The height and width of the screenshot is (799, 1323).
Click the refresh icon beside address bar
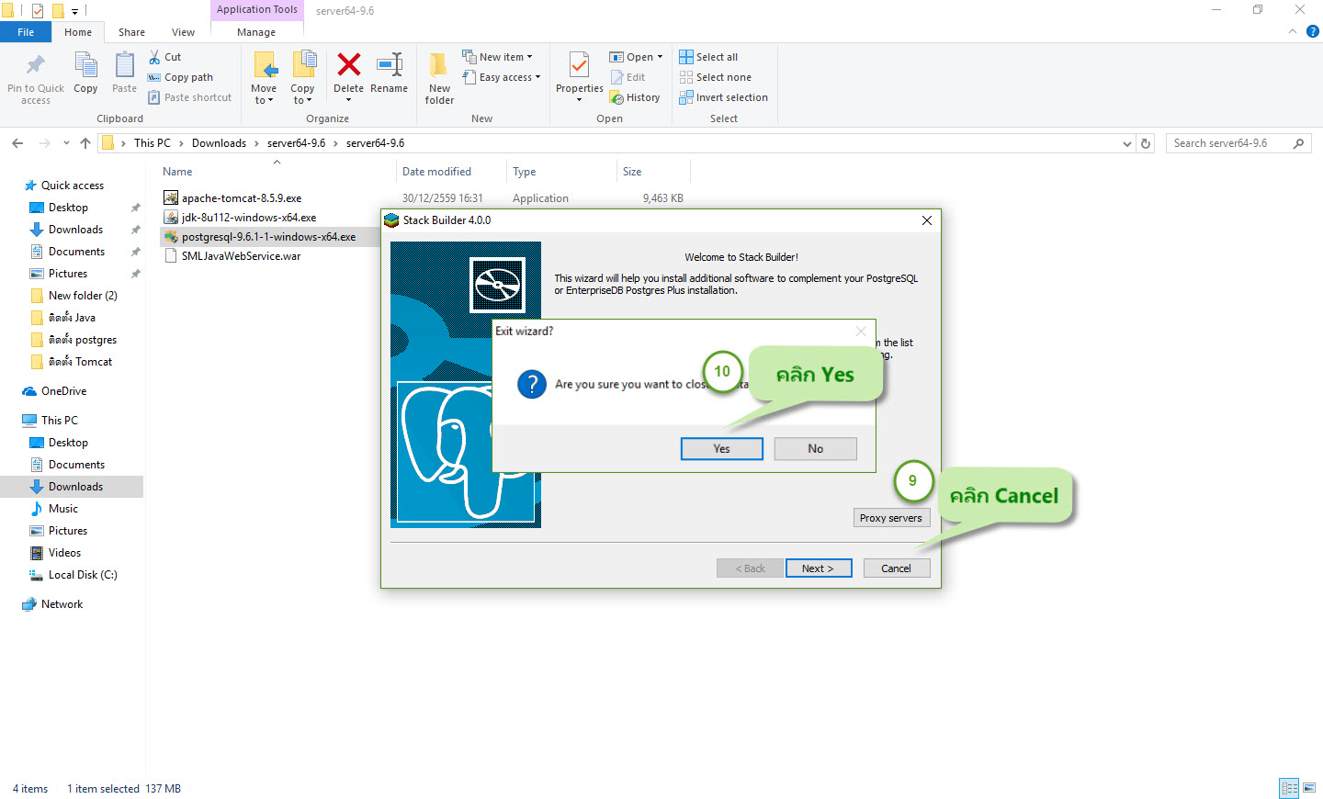(x=1146, y=143)
